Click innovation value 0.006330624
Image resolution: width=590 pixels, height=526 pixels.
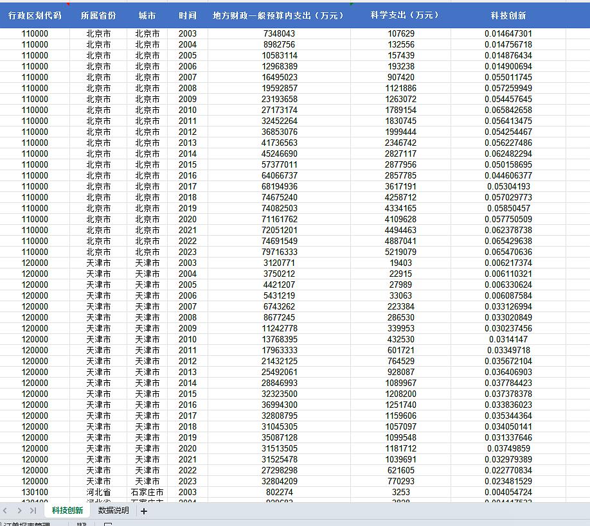pyautogui.click(x=508, y=285)
